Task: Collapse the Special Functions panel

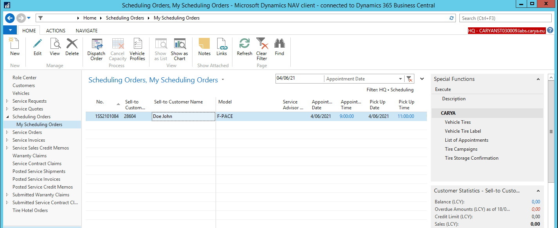Action: [x=538, y=79]
